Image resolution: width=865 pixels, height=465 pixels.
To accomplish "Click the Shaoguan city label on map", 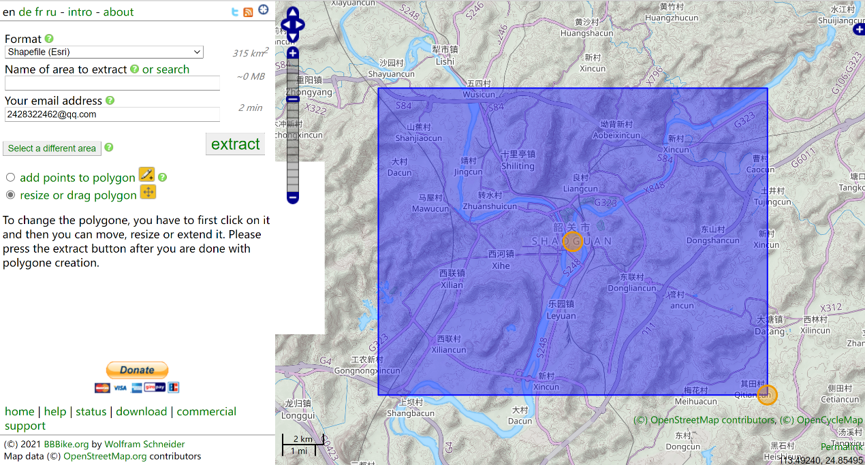I will (572, 241).
